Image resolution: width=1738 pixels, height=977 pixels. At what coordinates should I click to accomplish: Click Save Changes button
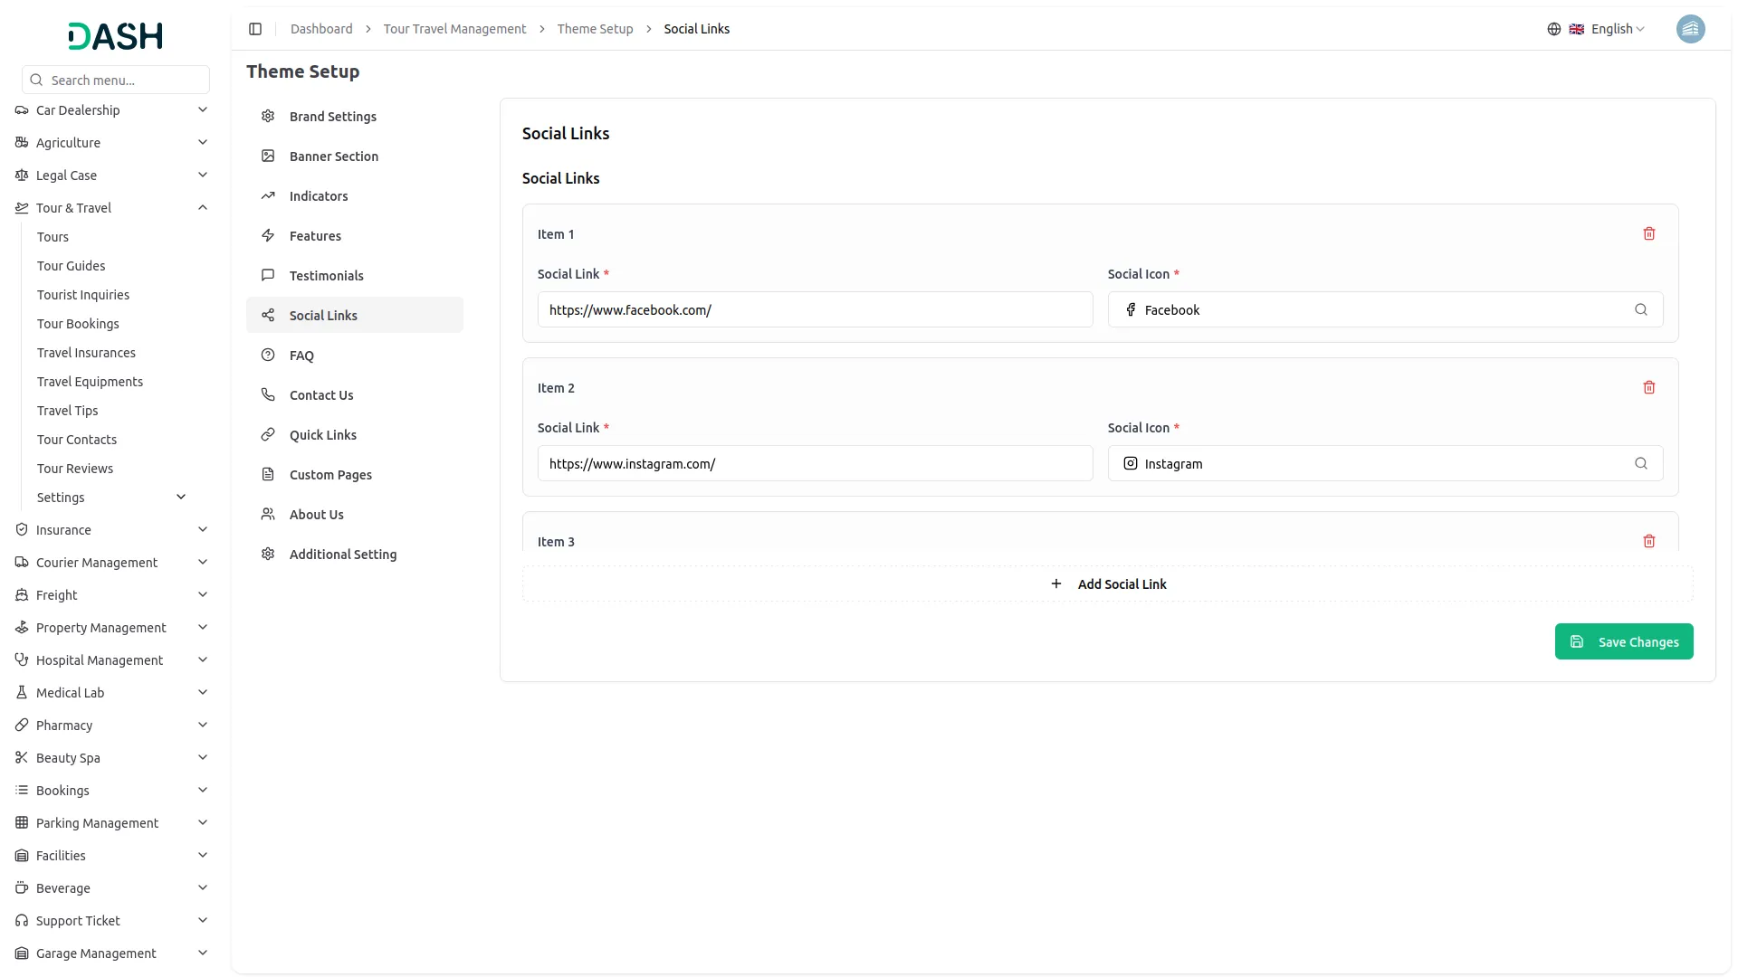point(1624,641)
